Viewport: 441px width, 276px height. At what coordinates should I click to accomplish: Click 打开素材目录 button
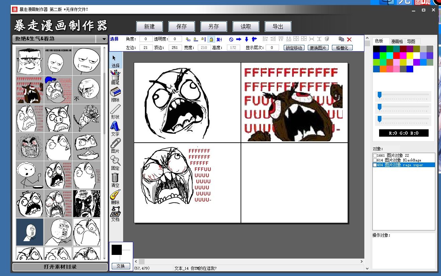pos(60,267)
